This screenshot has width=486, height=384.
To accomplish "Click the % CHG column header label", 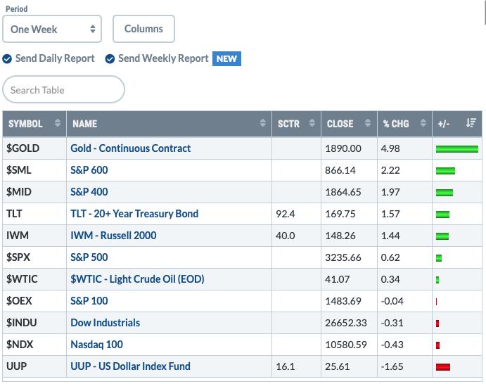I will pos(396,124).
